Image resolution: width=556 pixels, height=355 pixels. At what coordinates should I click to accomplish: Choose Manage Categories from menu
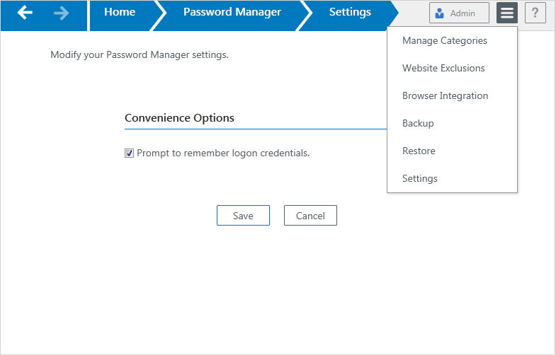click(x=444, y=41)
